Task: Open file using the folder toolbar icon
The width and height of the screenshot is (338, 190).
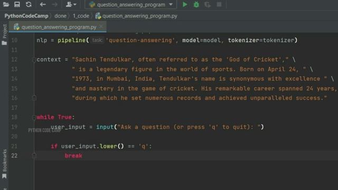Action: (x=6, y=4)
